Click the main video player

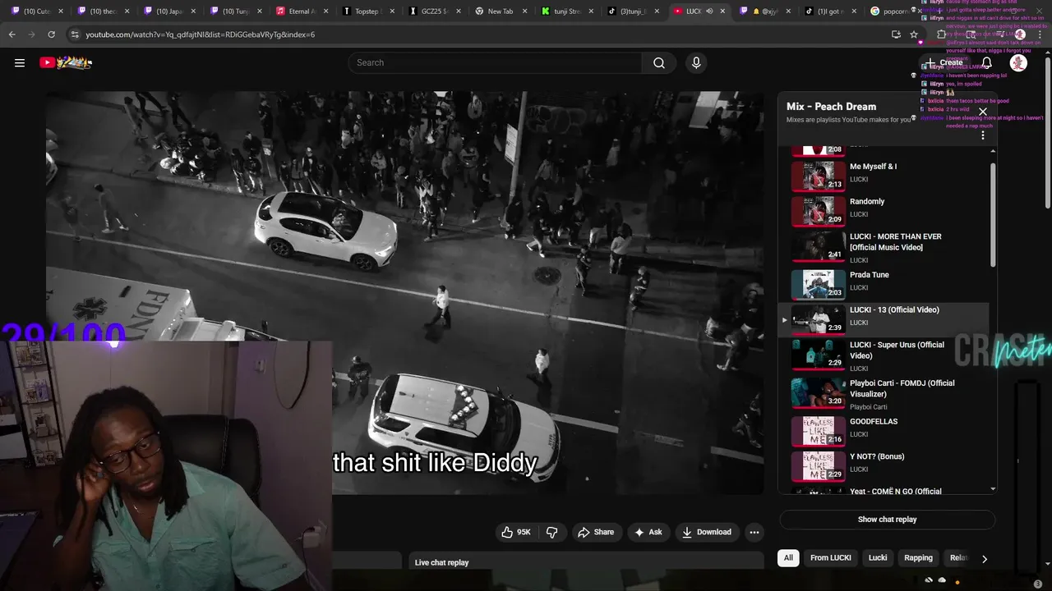tap(404, 292)
